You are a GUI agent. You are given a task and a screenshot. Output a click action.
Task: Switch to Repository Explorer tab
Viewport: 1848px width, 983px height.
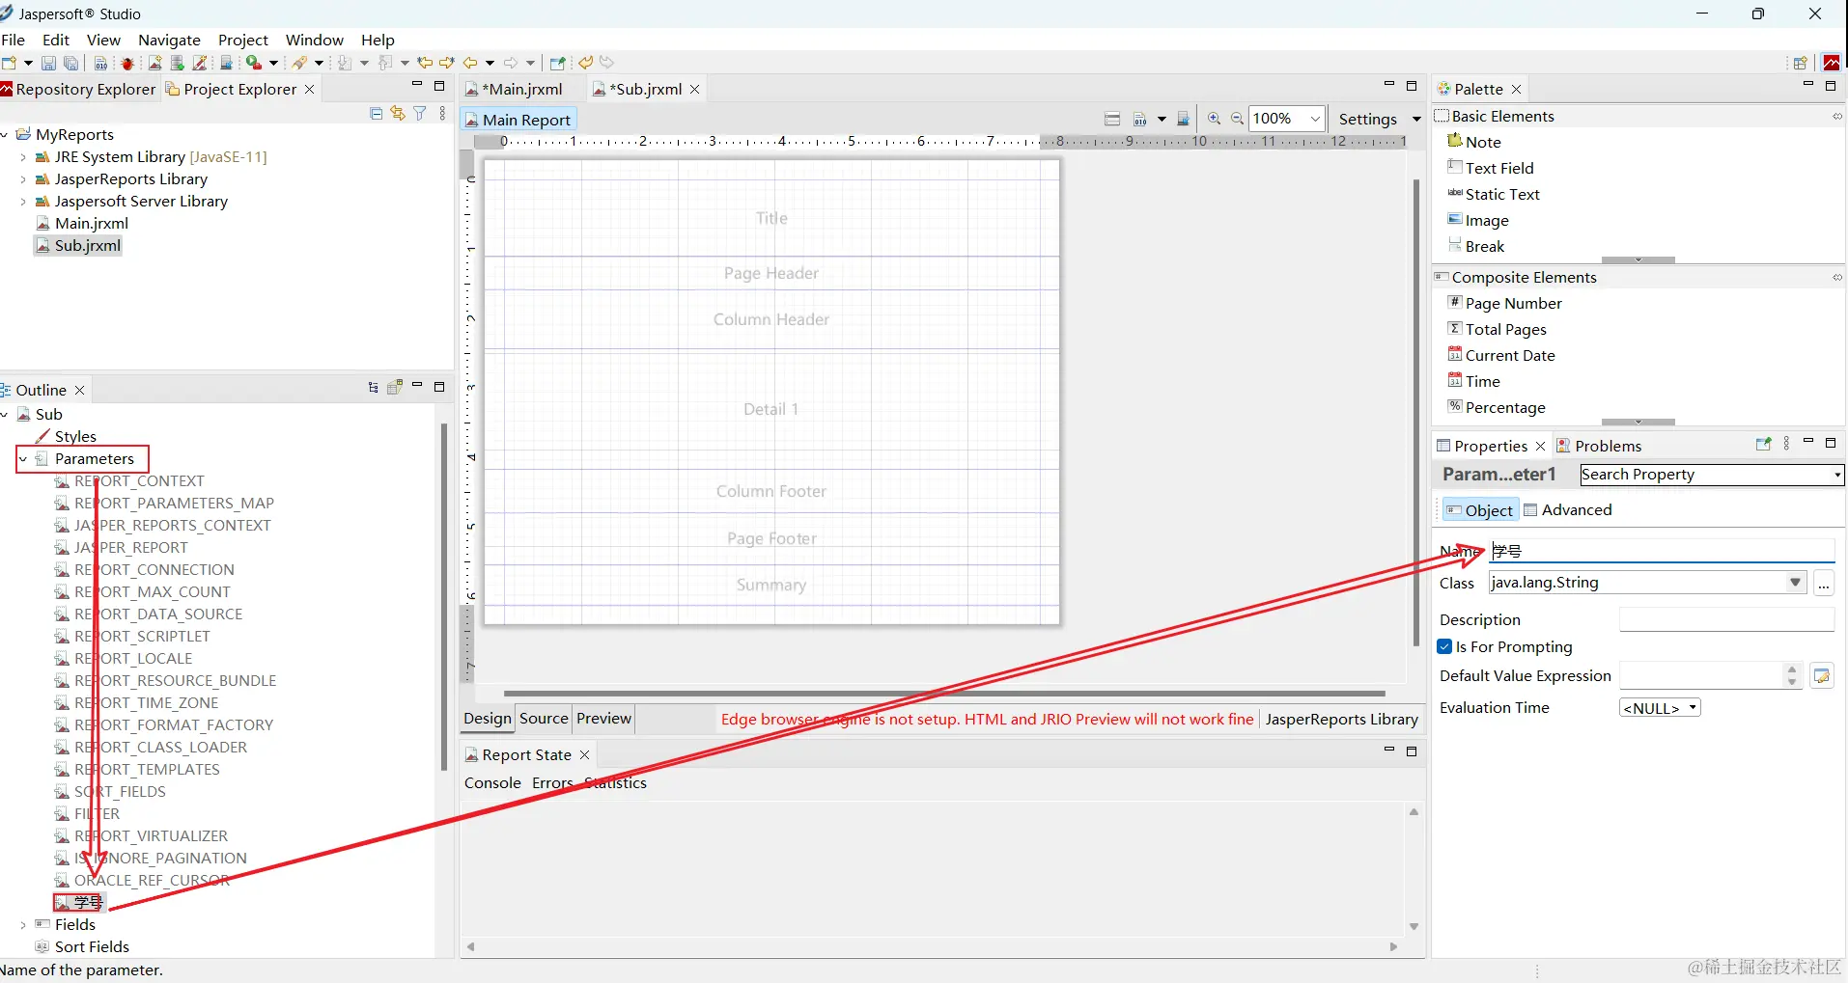[x=78, y=89]
